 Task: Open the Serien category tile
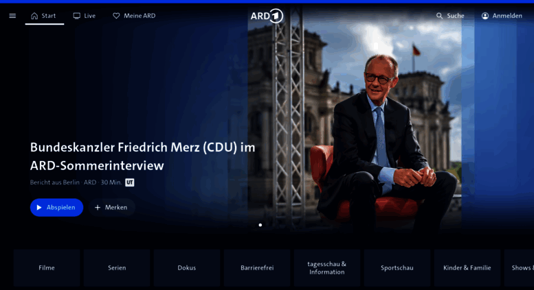tap(117, 268)
